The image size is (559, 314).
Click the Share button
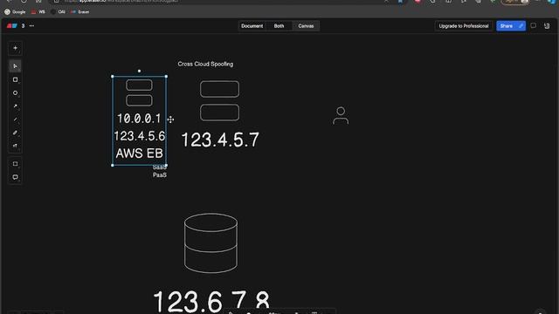pyautogui.click(x=507, y=26)
